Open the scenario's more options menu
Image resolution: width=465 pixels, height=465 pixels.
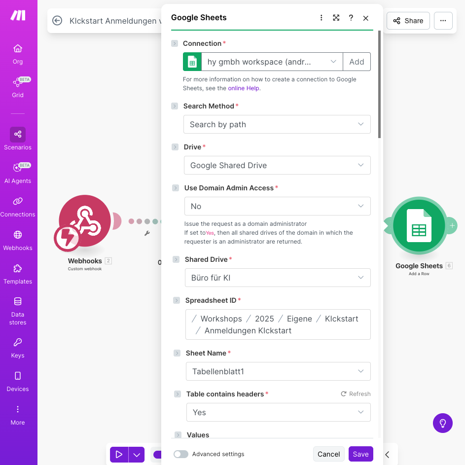443,21
